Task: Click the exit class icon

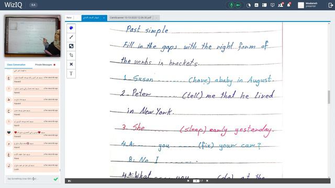Action: pos(330,5)
